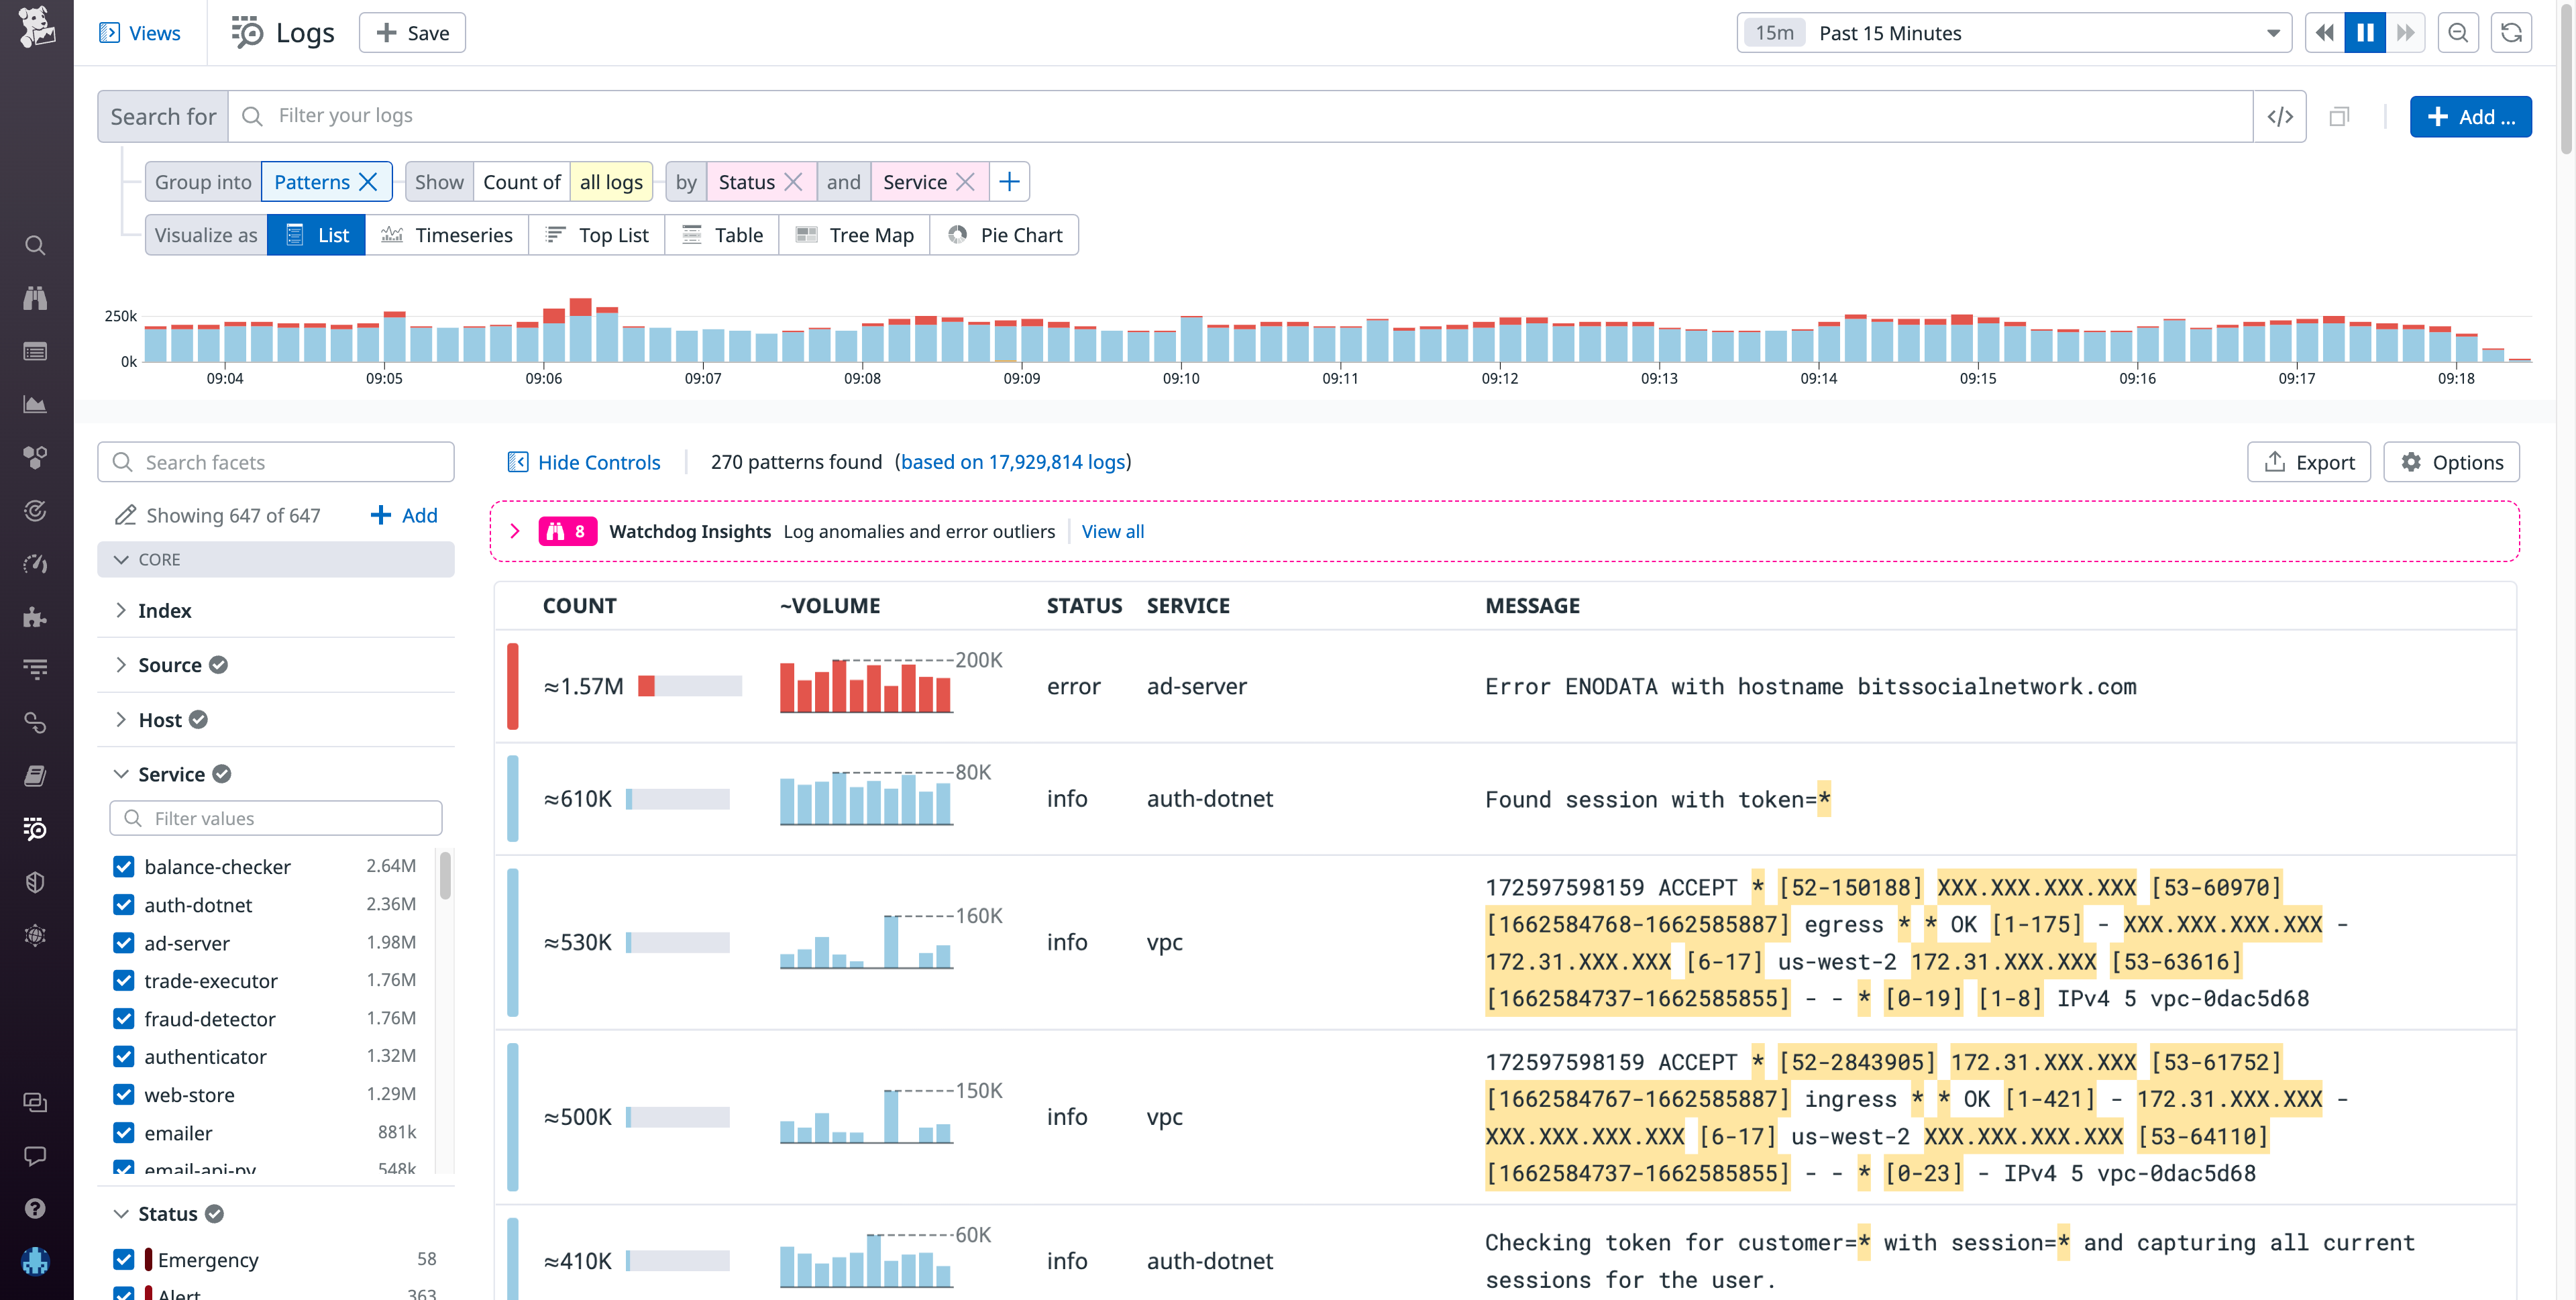Switch visualization to Pie Chart
This screenshot has height=1300, width=2576.
click(1004, 234)
